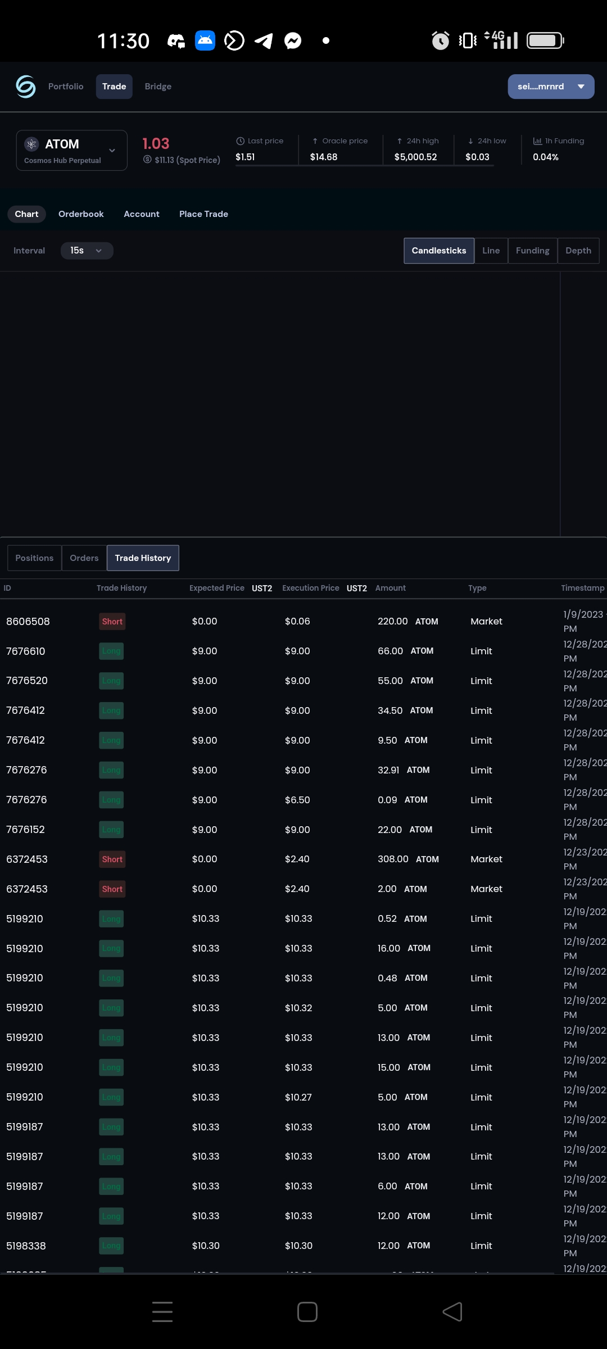607x1349 pixels.
Task: Click the 6.00 ATOM amount
Action: (x=402, y=1187)
